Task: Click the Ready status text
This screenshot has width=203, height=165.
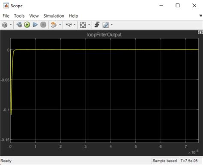Action: point(6,161)
